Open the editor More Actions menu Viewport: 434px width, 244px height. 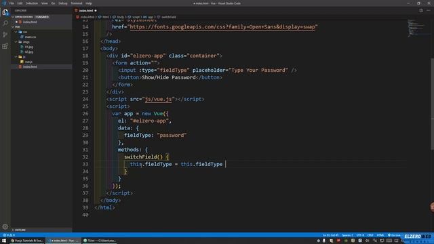[x=428, y=11]
